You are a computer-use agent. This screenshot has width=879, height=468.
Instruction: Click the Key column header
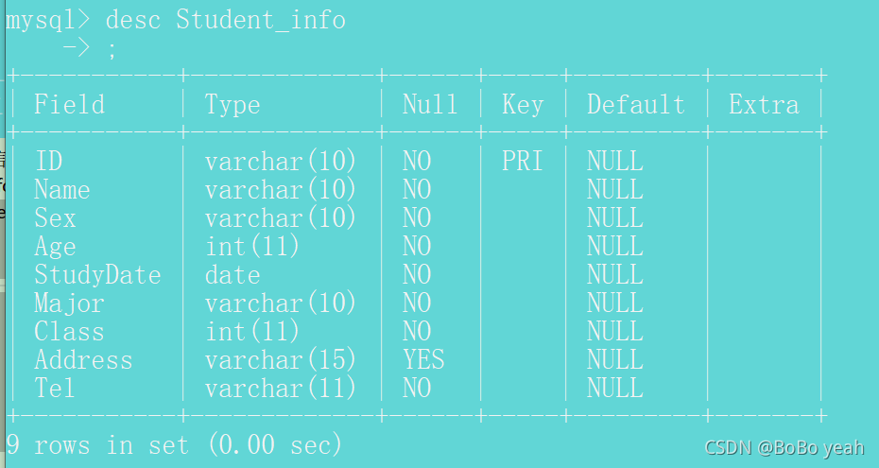[x=523, y=105]
